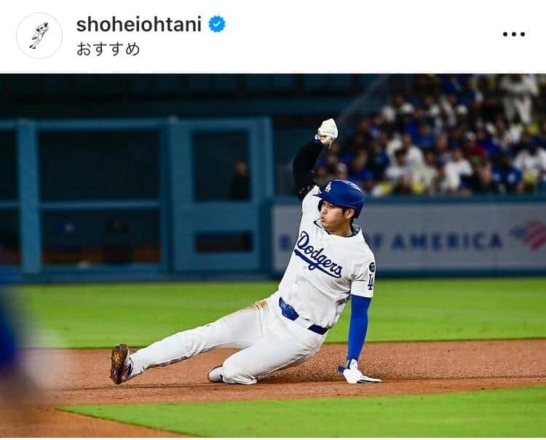Open the shoheiohtani profile avatar
The height and width of the screenshot is (440, 546).
(x=39, y=36)
